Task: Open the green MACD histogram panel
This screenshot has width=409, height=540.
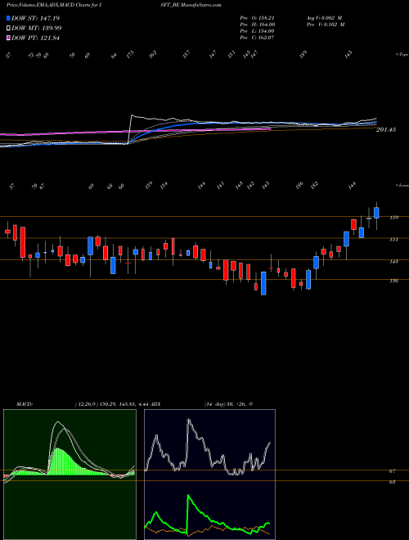Action: (x=70, y=475)
